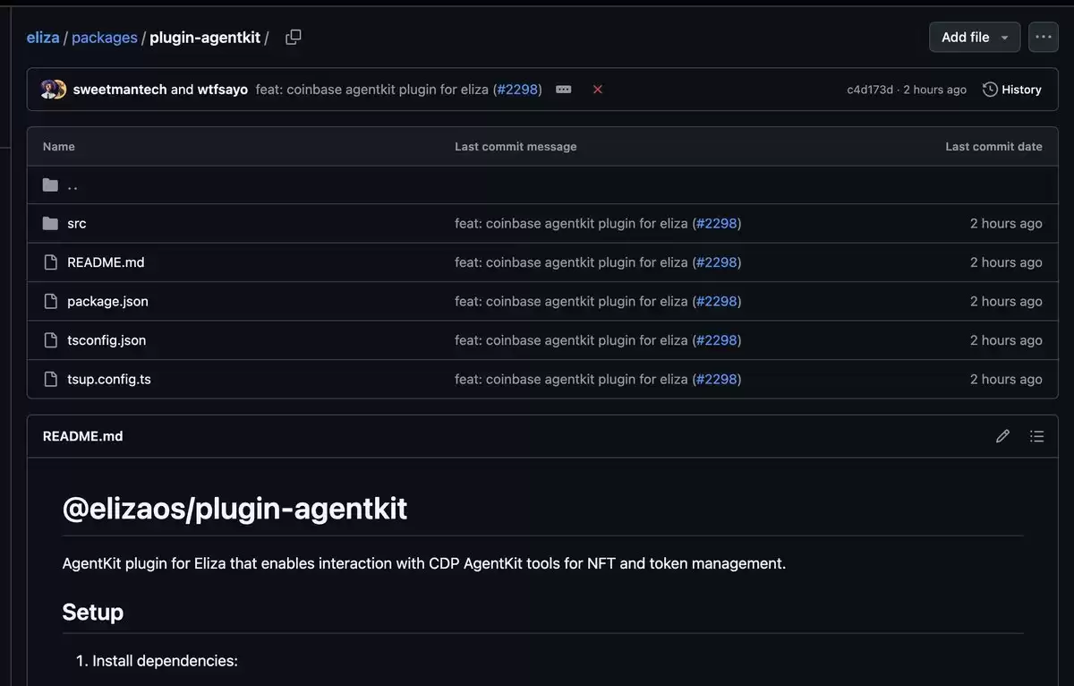Open #2298 link in README.md row
The width and height of the screenshot is (1074, 686).
(x=716, y=262)
